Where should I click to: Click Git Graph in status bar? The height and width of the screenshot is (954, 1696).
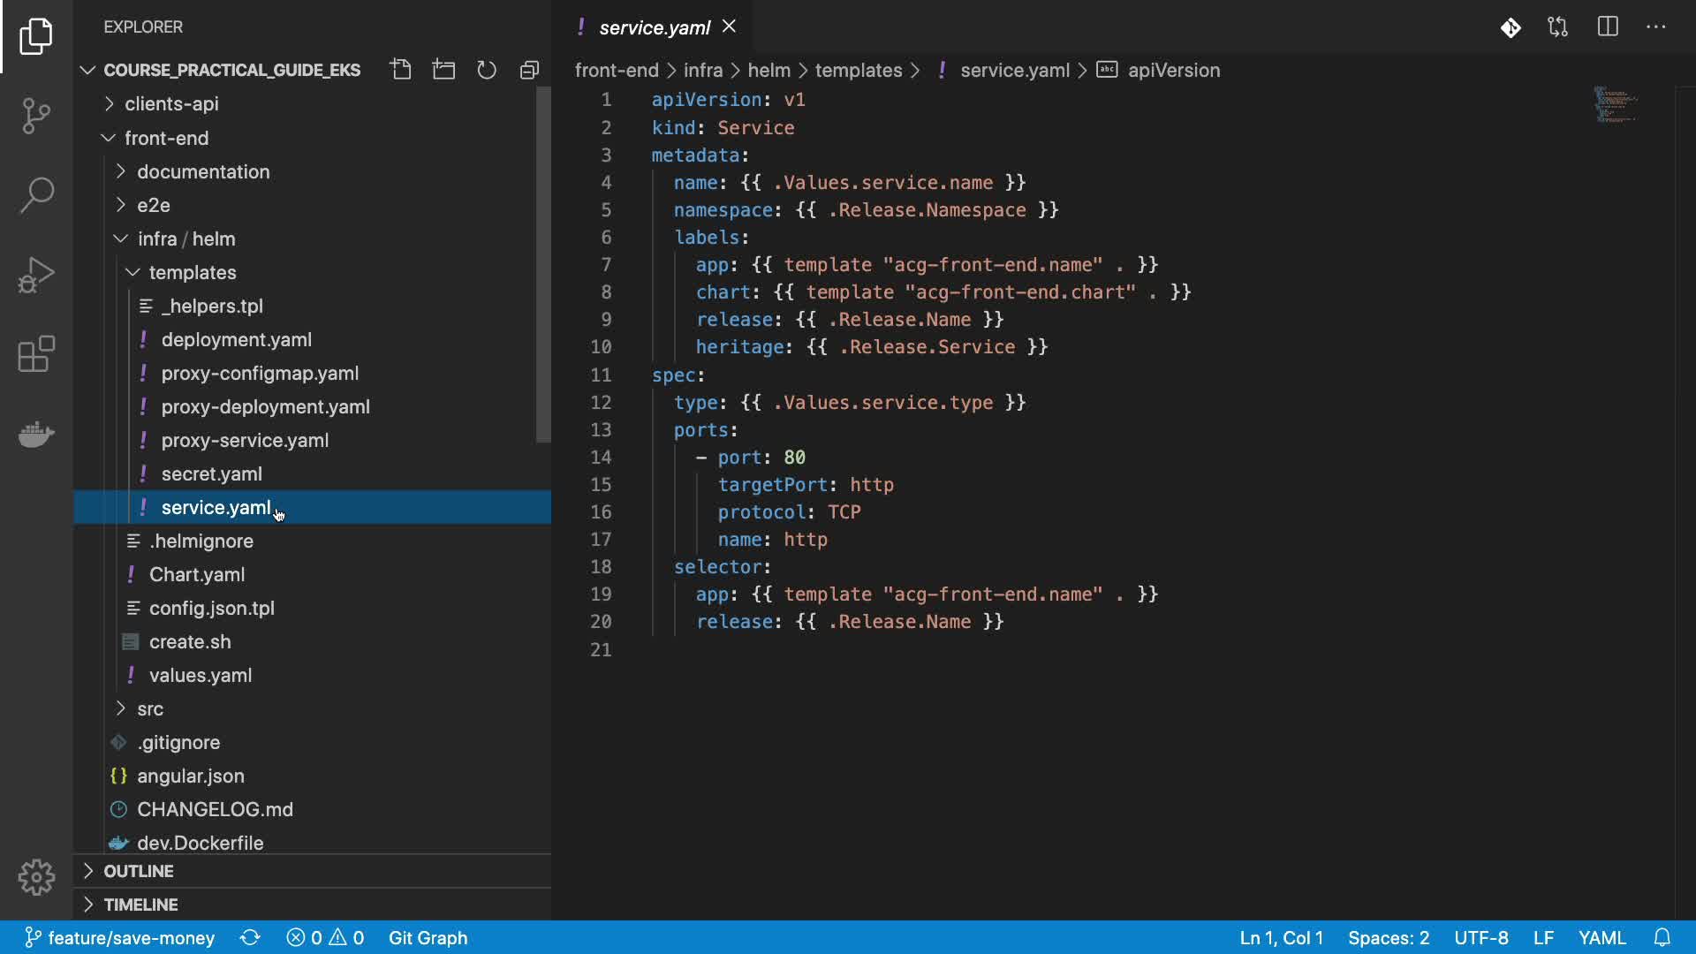pos(428,937)
